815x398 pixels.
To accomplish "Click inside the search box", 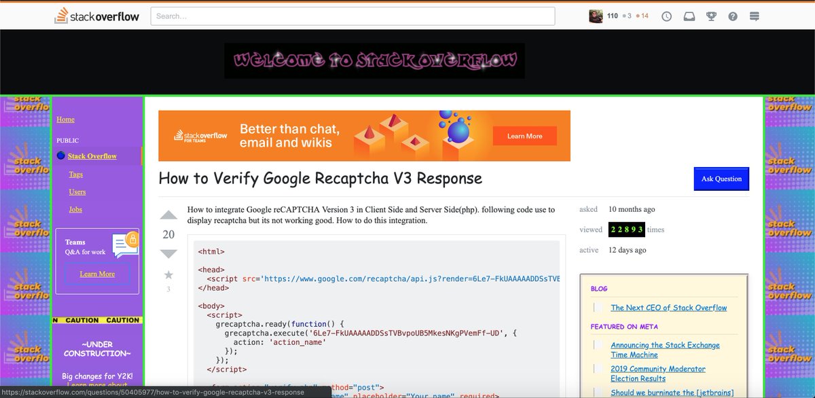I will (352, 16).
